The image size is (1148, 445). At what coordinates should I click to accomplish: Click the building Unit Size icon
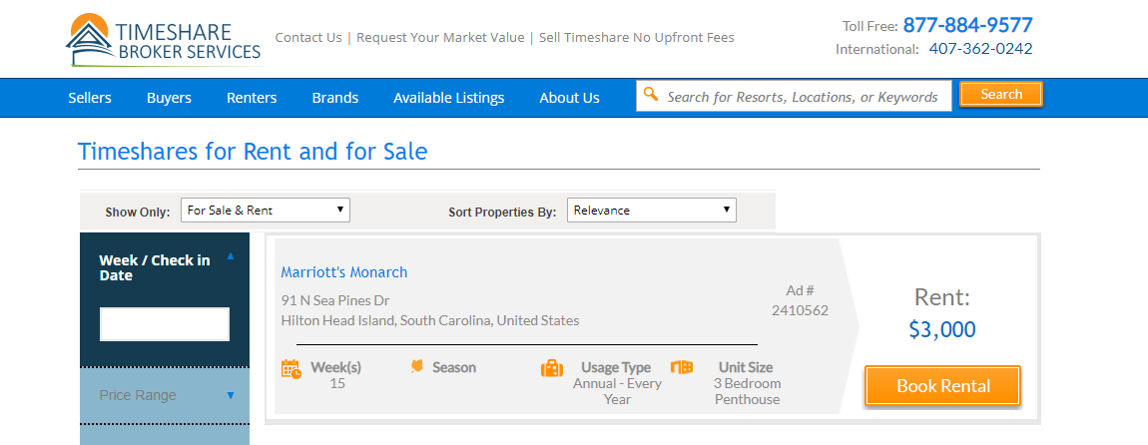682,367
